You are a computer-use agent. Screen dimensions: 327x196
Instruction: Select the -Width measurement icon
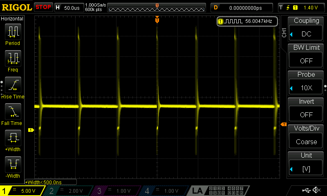13,165
